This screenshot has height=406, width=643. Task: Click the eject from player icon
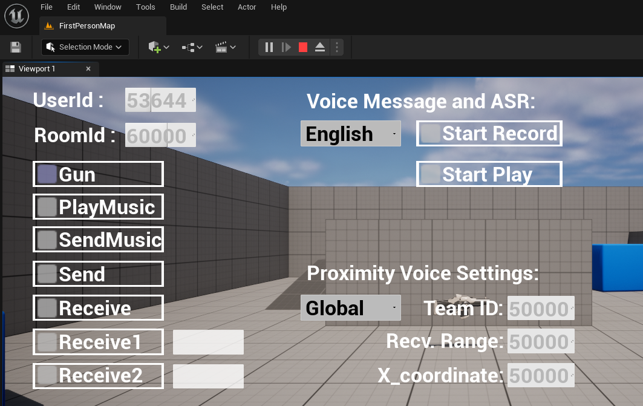[x=320, y=47]
